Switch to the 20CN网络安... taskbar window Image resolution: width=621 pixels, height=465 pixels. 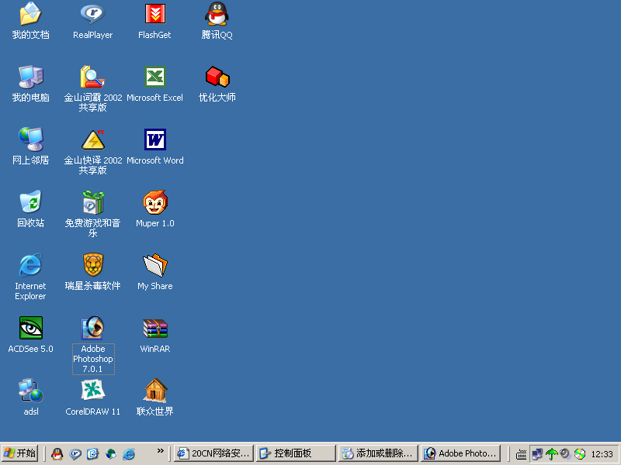(213, 453)
